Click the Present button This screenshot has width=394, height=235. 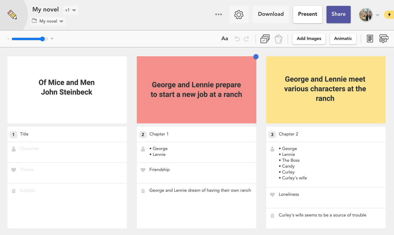(x=307, y=14)
